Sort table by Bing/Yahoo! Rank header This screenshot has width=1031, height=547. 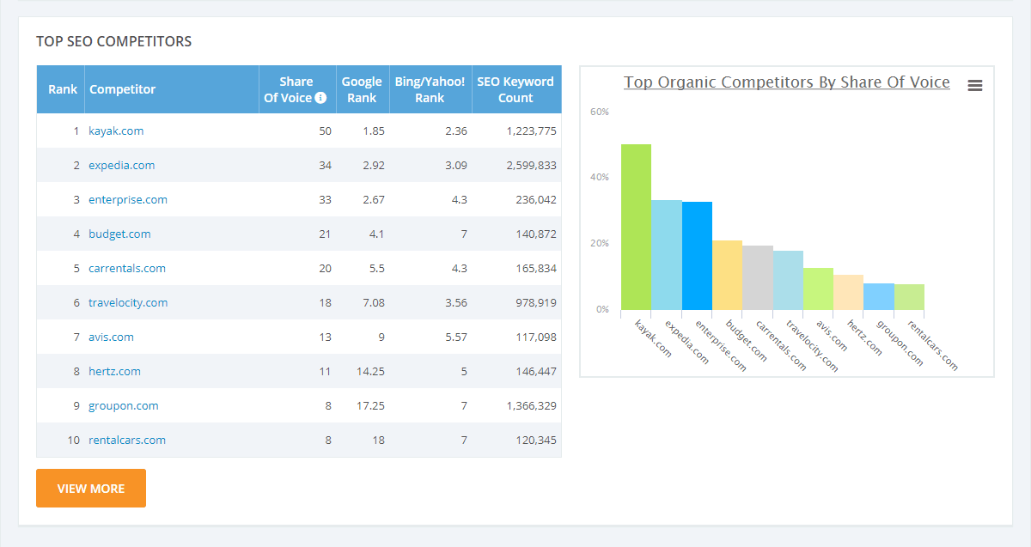(x=430, y=89)
